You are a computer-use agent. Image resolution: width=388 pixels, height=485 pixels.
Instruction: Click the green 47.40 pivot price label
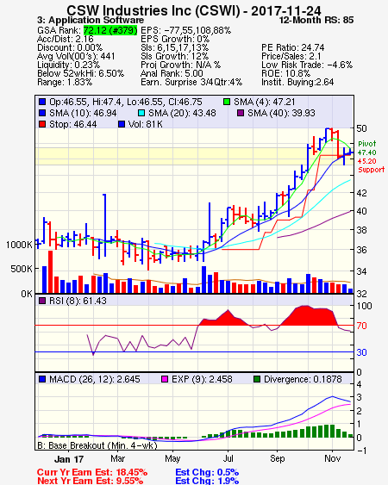pos(367,152)
